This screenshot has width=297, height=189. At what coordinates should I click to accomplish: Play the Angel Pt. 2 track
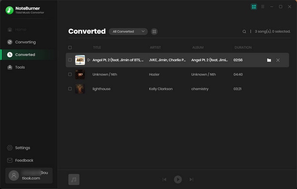click(x=89, y=60)
